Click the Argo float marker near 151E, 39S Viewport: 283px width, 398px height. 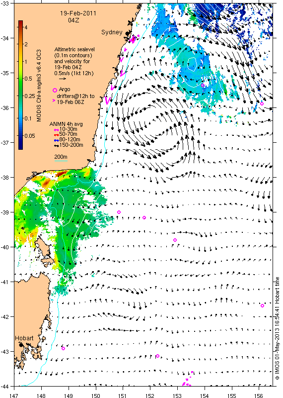click(x=119, y=212)
